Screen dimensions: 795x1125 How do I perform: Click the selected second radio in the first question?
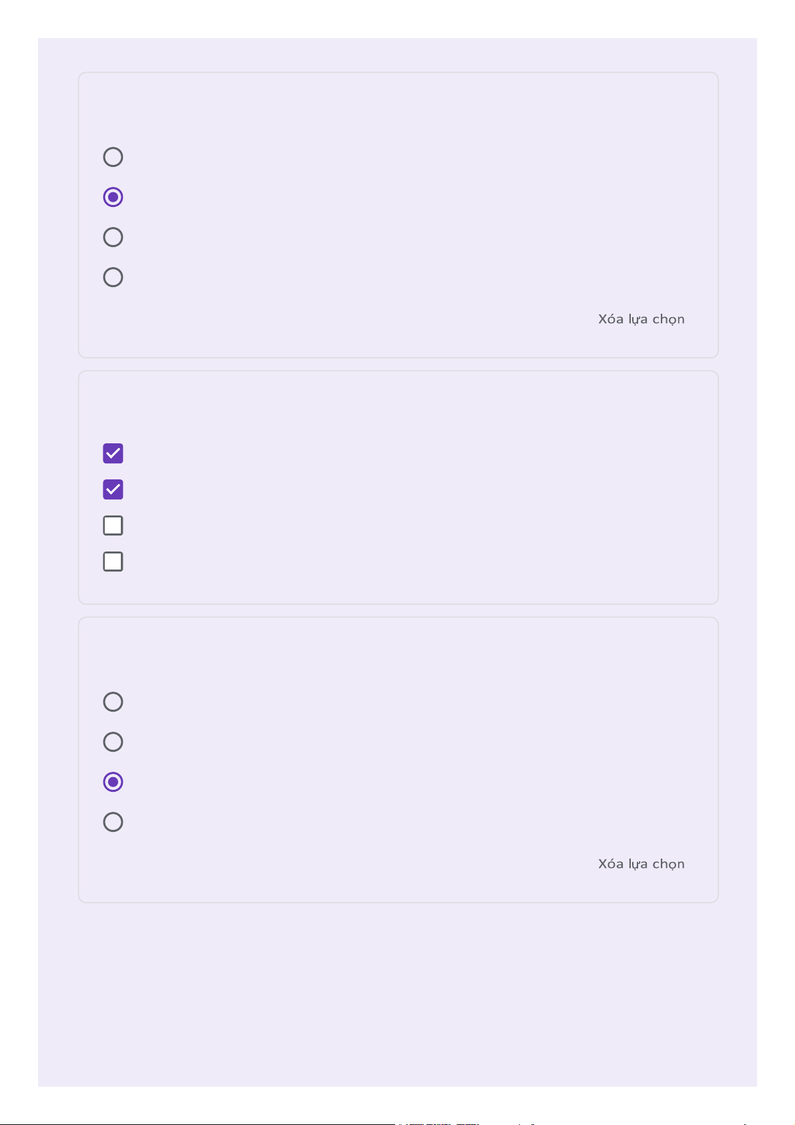tap(113, 197)
